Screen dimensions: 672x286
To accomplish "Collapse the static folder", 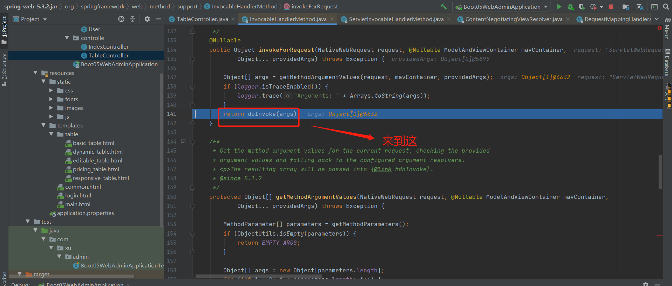I will pos(43,82).
